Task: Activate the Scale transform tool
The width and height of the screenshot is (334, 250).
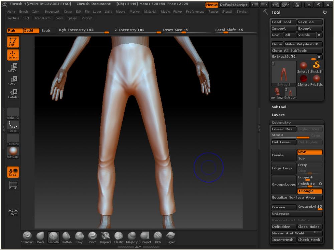Action: click(14, 80)
